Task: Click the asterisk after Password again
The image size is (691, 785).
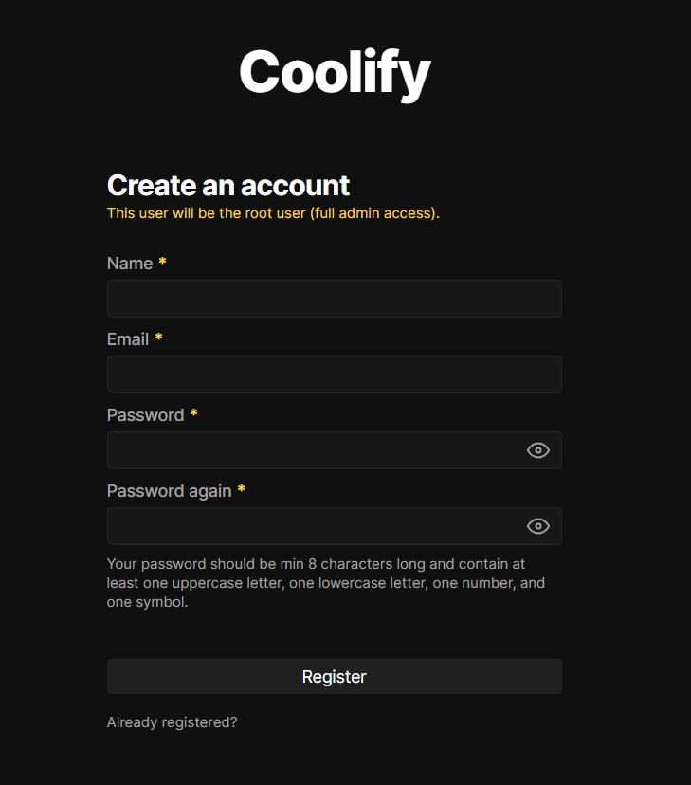Action: coord(241,489)
